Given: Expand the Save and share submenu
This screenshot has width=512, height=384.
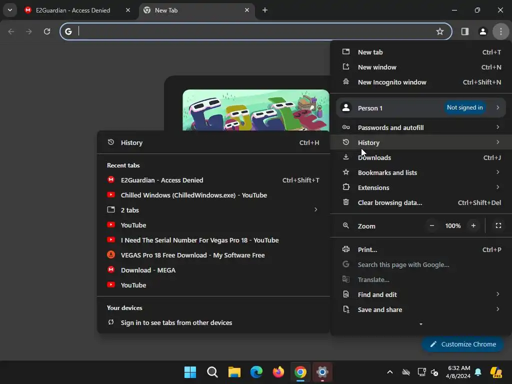Looking at the screenshot, I should [421, 309].
